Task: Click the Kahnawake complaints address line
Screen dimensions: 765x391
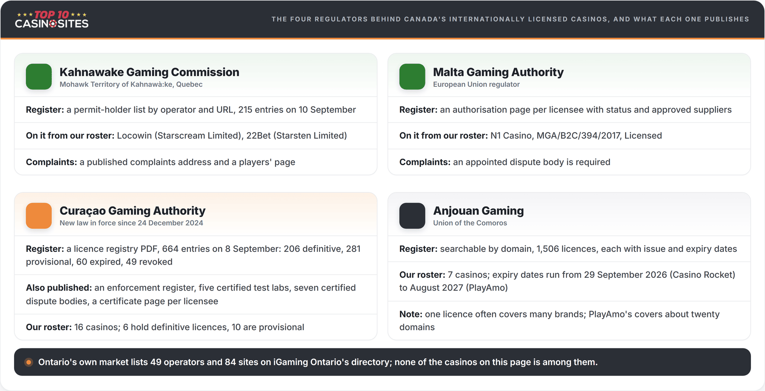Action: [x=161, y=162]
